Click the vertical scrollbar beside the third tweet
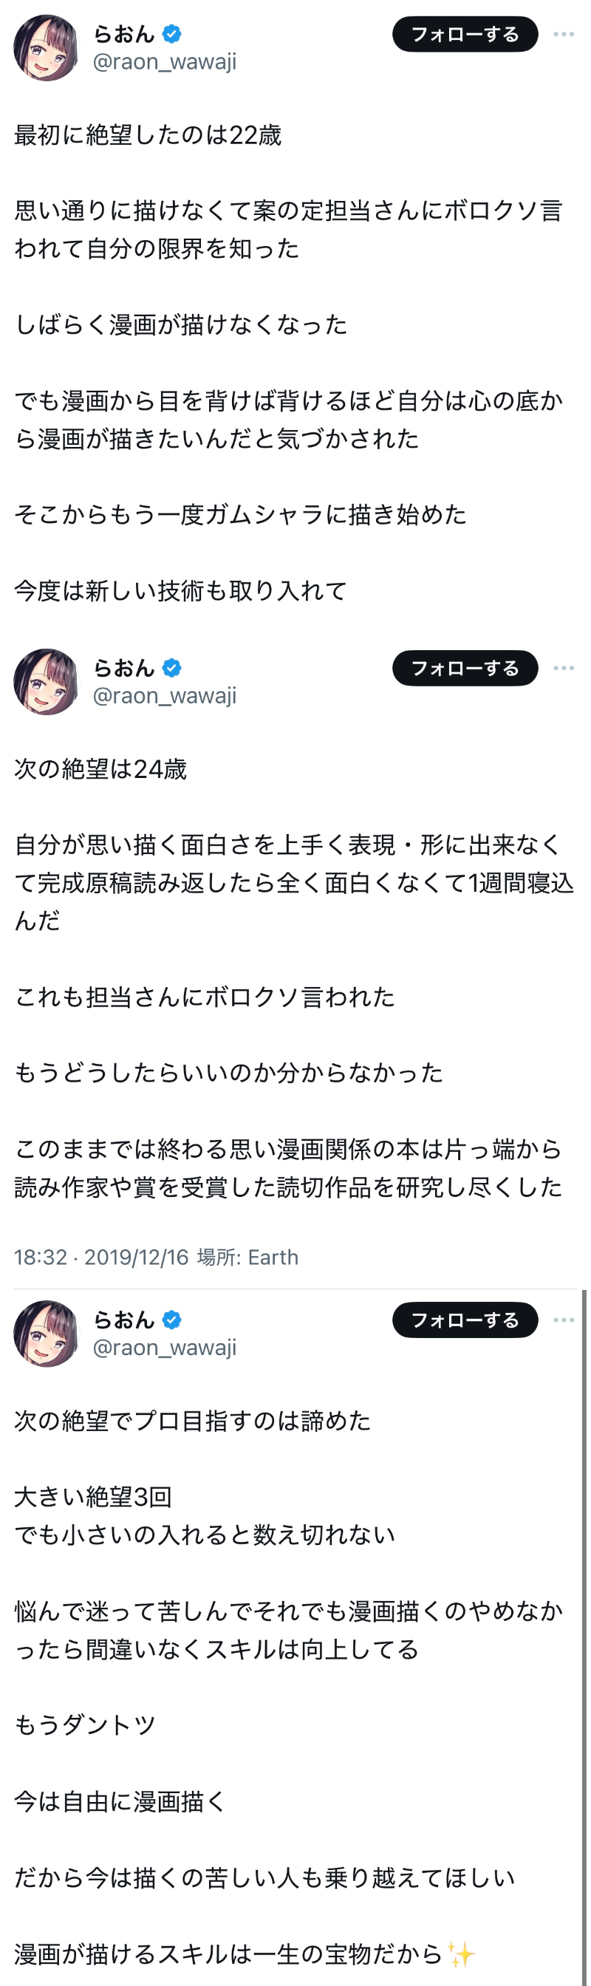Image resolution: width=591 pixels, height=1986 pixels. tap(584, 1619)
